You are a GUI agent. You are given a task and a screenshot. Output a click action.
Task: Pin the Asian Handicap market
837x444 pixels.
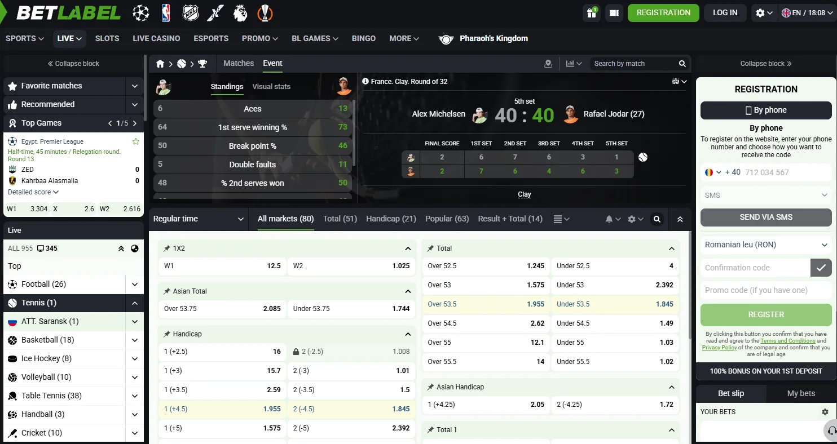pyautogui.click(x=431, y=387)
